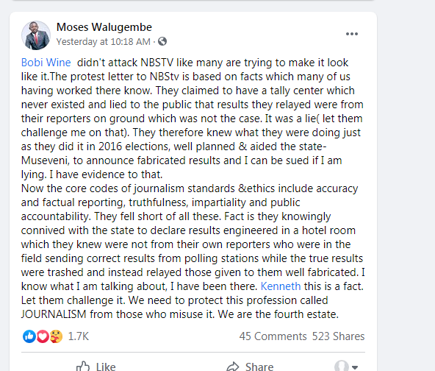View the 1.7K reactions list
The image size is (435, 371).
point(79,336)
